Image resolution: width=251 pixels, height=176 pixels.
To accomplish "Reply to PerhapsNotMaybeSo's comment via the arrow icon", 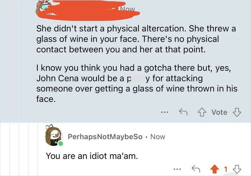I will pos(195,168).
